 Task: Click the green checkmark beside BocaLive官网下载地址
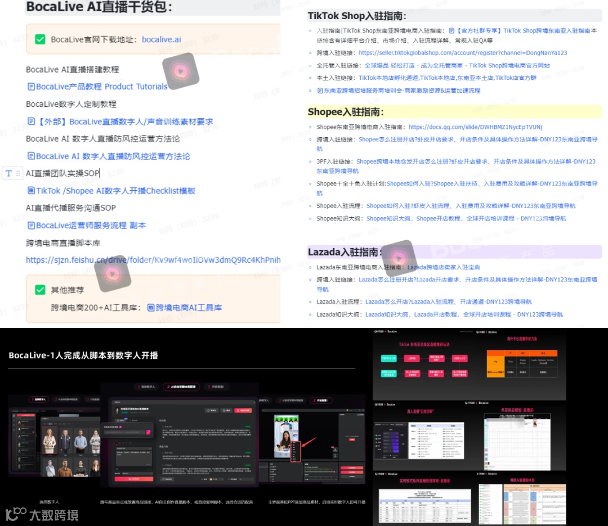(40, 39)
